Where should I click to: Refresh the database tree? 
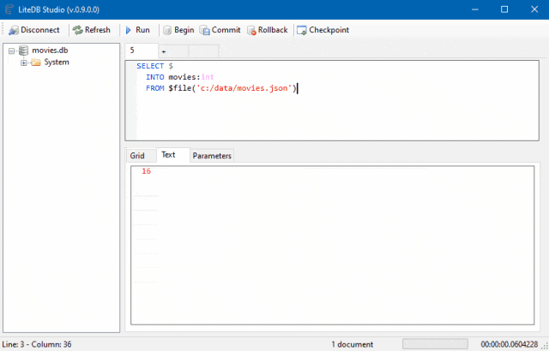coord(91,30)
